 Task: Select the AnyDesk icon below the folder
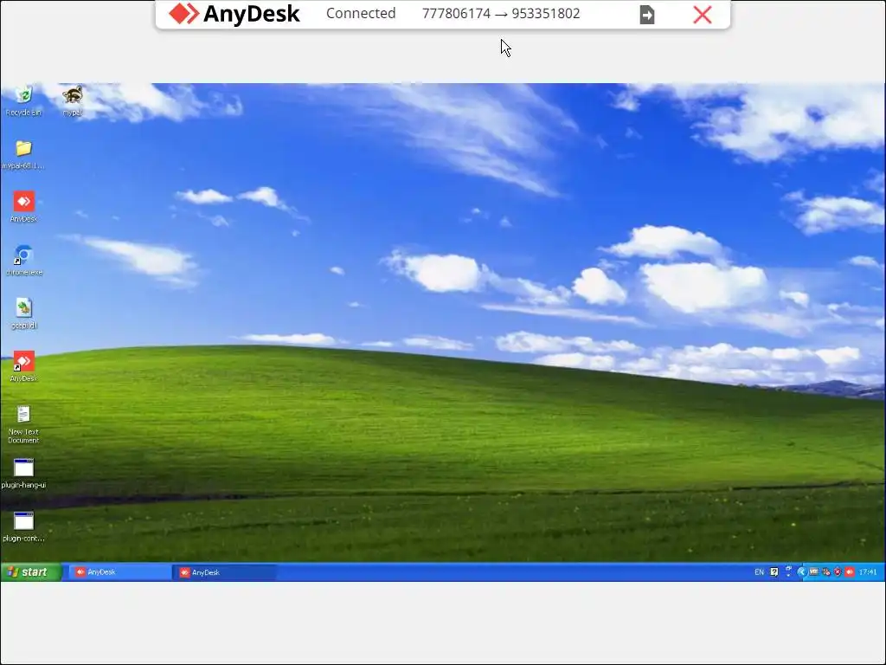coord(23,206)
